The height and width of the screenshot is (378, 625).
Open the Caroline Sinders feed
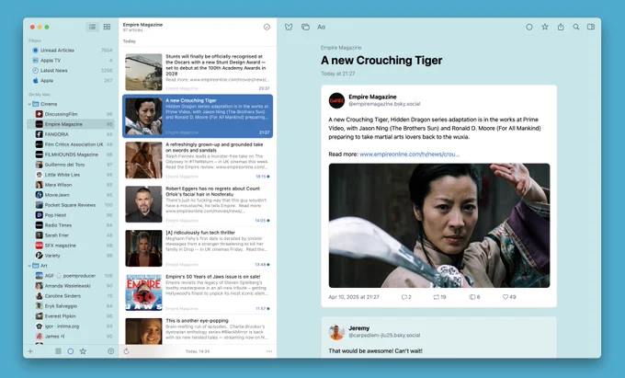[x=71, y=296]
